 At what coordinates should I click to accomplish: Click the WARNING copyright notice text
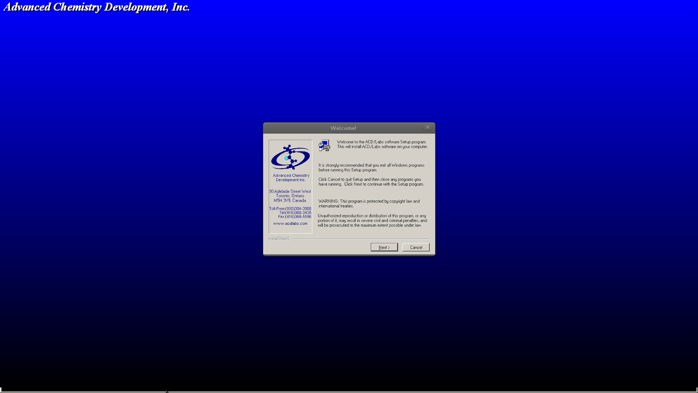[369, 203]
